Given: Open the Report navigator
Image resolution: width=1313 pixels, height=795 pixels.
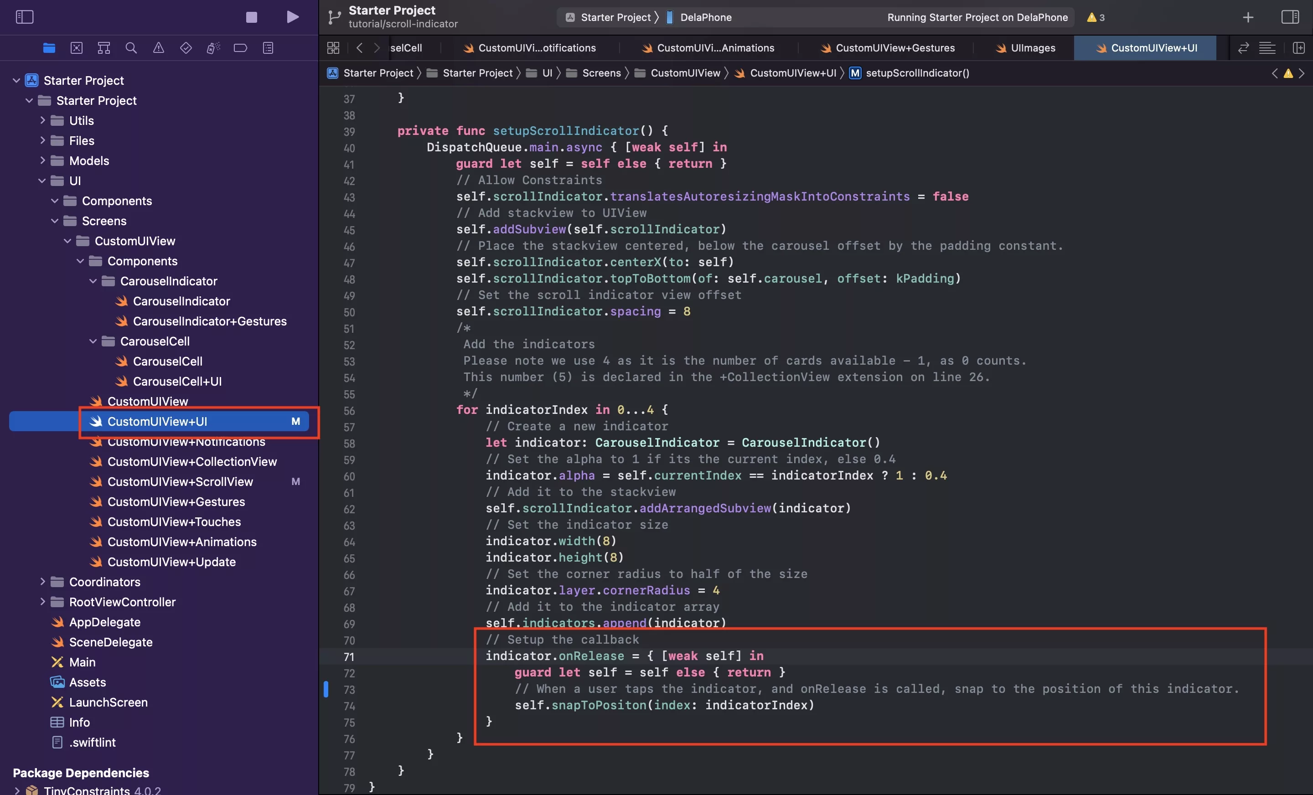Looking at the screenshot, I should 268,48.
